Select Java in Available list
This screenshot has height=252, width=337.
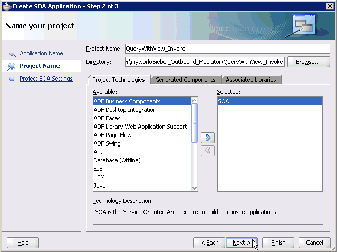(142, 186)
